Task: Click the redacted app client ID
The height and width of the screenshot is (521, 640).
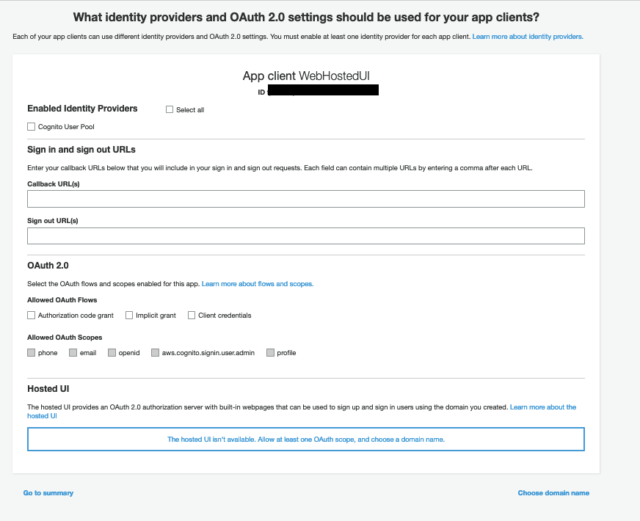Action: (x=323, y=91)
